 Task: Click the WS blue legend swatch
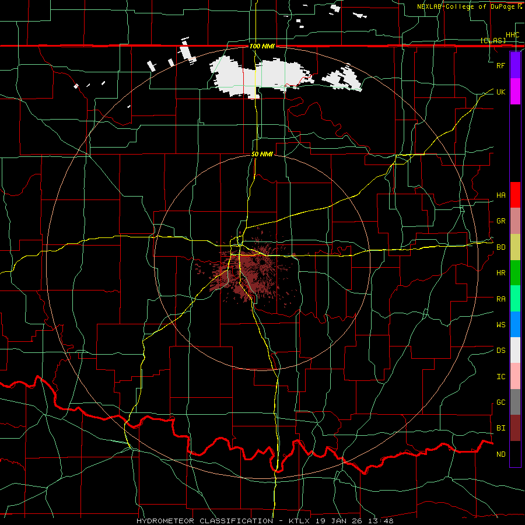coord(515,324)
